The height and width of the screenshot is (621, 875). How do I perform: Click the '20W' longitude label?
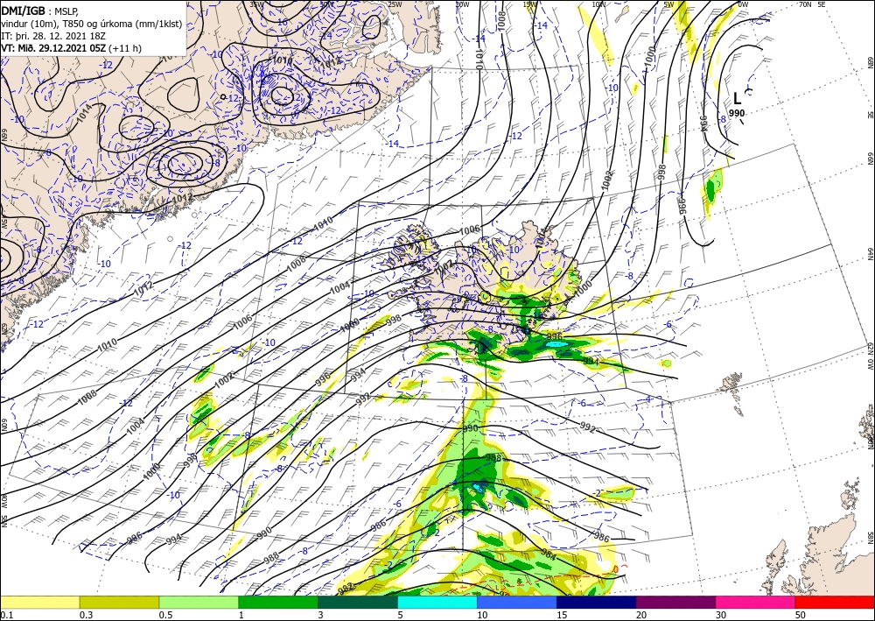[x=463, y=4]
